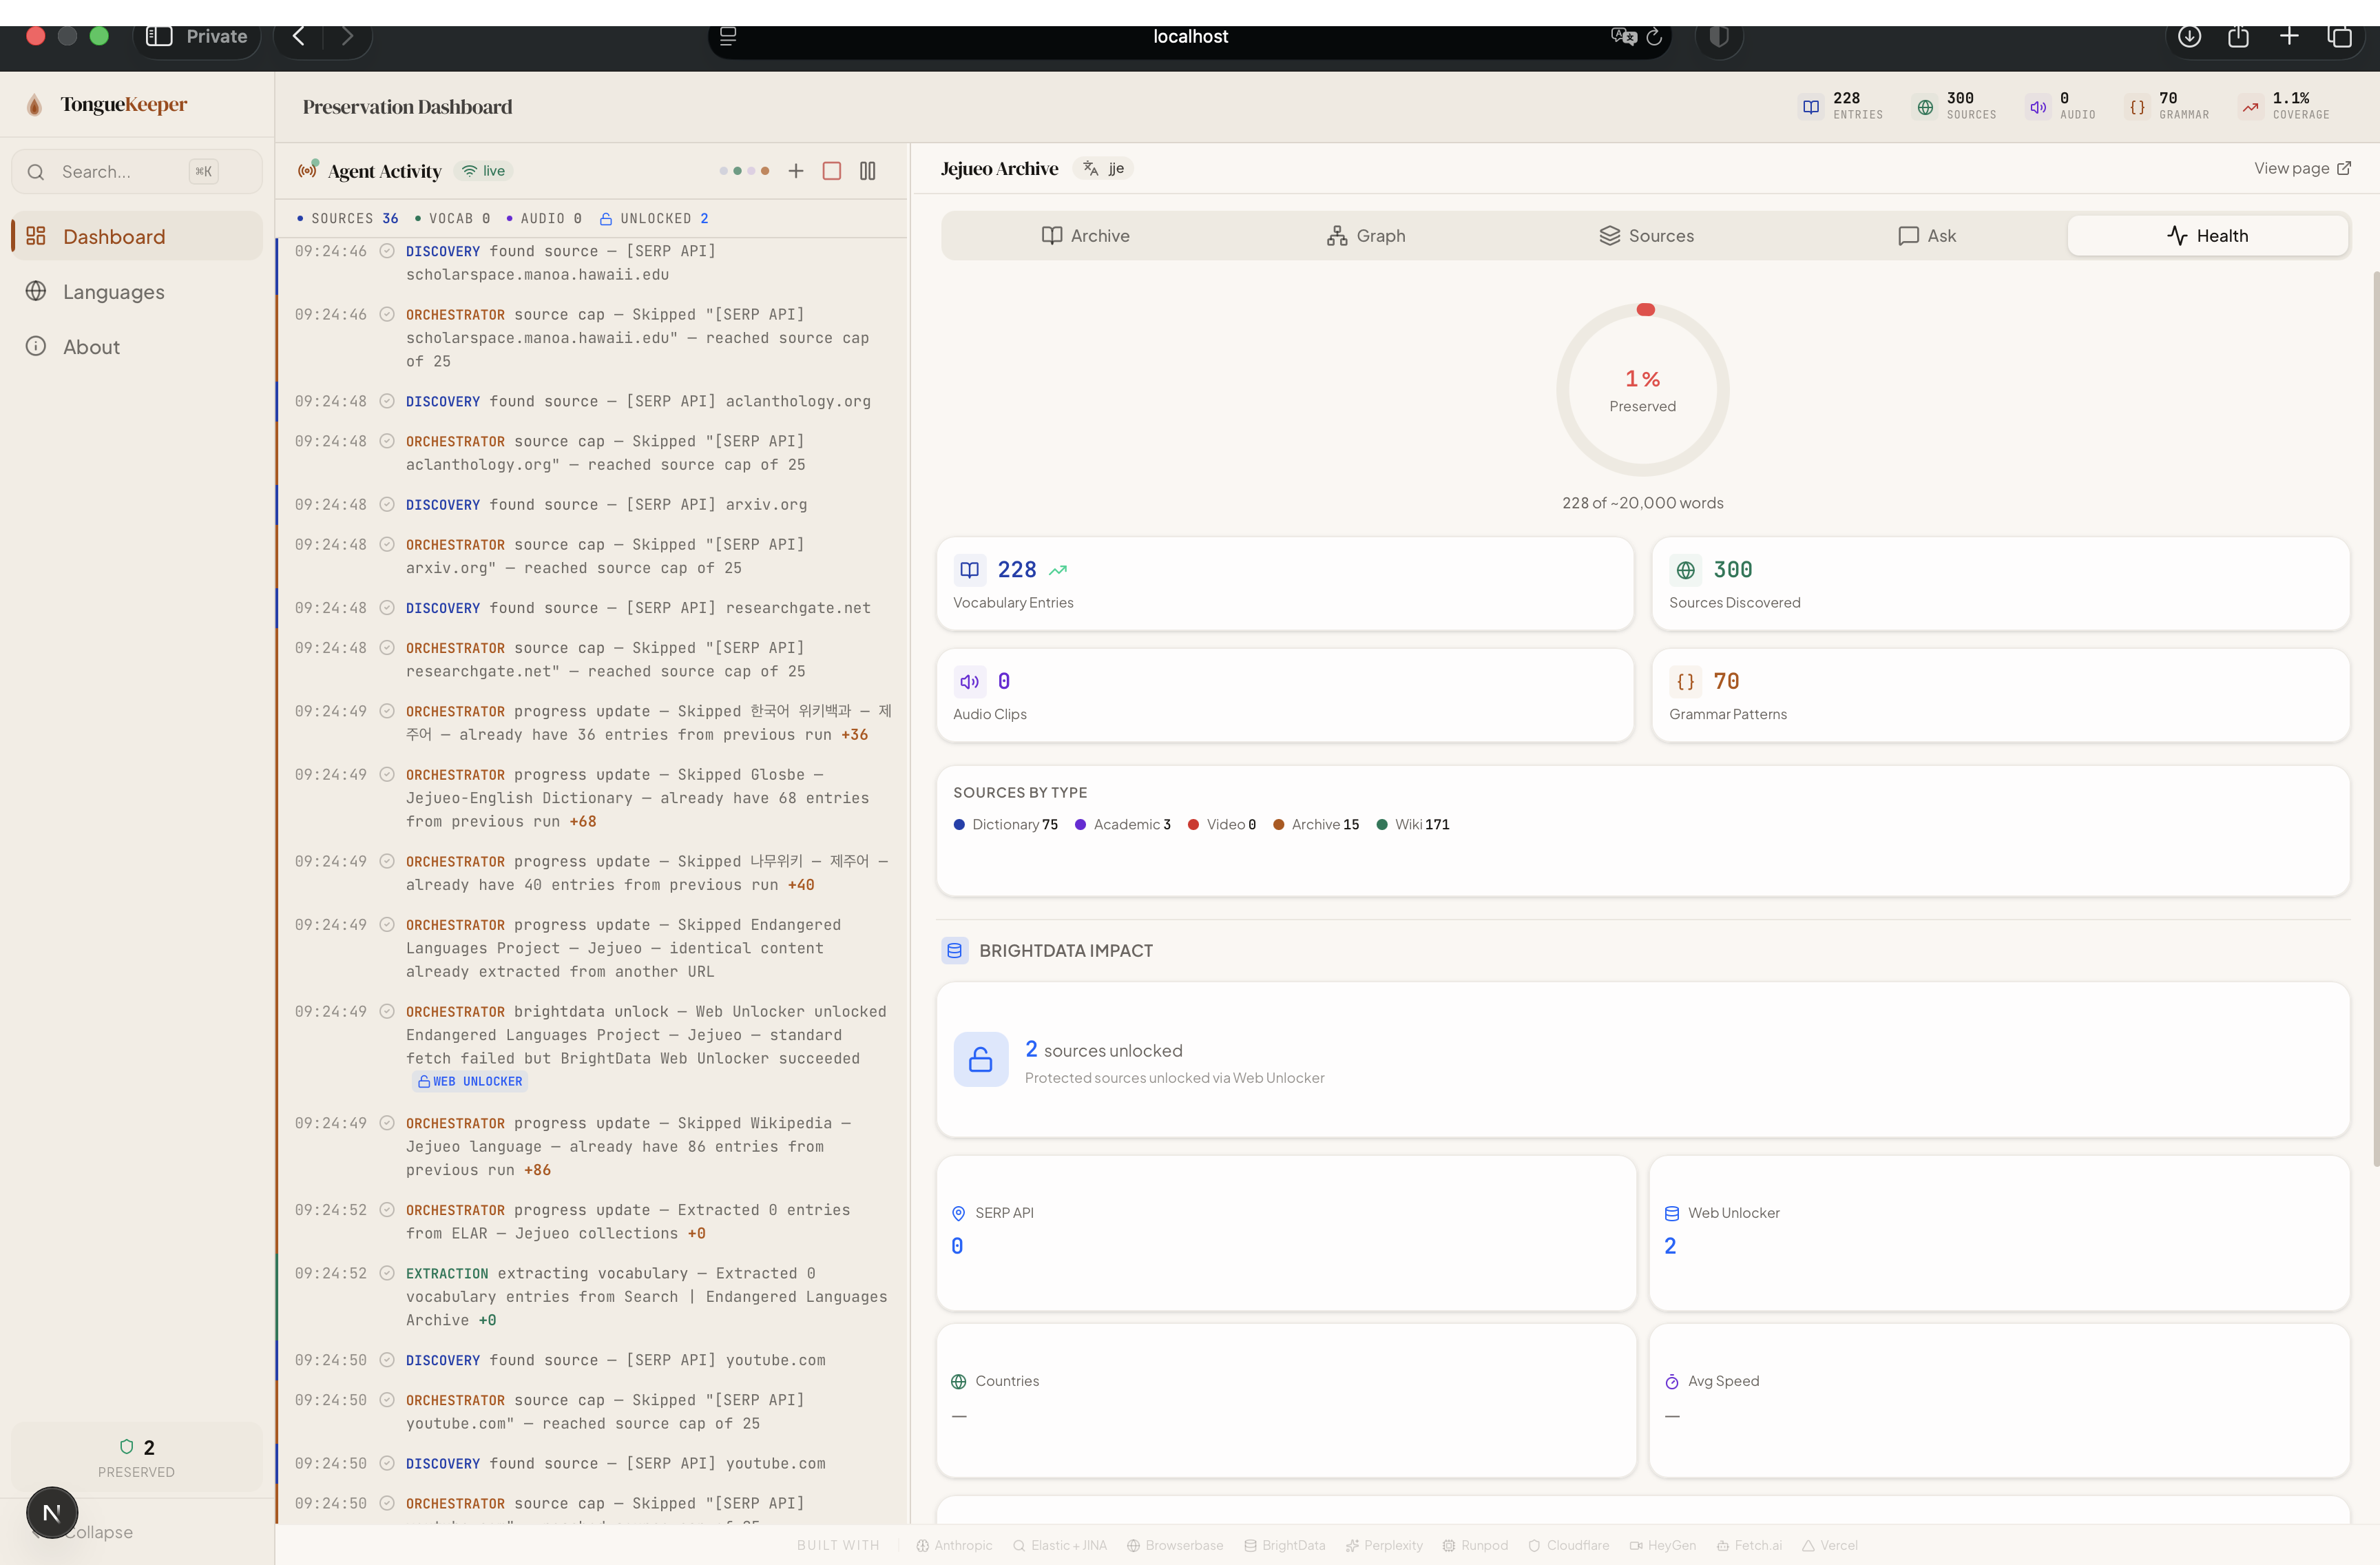Open Languages in the sidebar
This screenshot has height=1565, width=2380.
(x=113, y=292)
